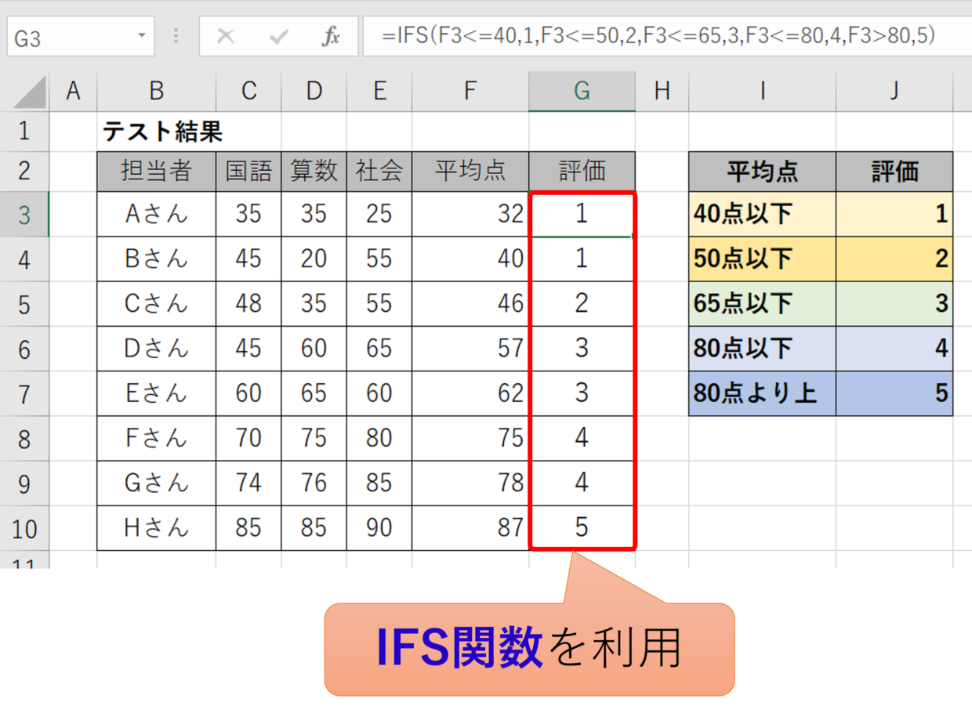Click the Fさん cell
Screen dimensions: 972x706
point(157,437)
